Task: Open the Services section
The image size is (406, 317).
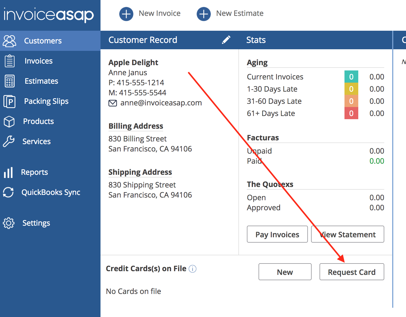Action: tap(37, 141)
